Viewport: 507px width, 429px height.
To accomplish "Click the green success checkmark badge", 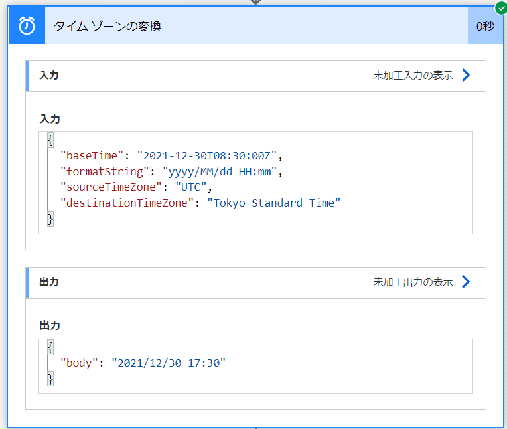I will pos(501,8).
